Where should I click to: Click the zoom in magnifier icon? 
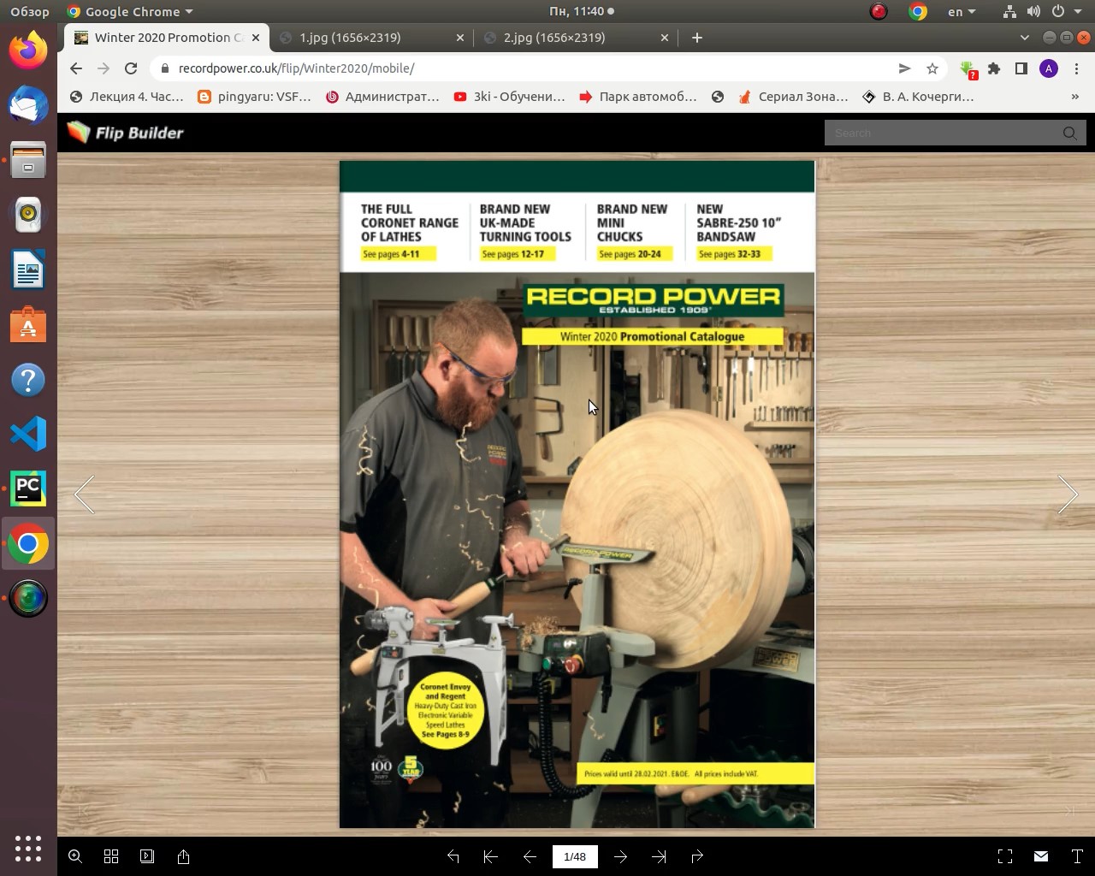click(x=75, y=856)
